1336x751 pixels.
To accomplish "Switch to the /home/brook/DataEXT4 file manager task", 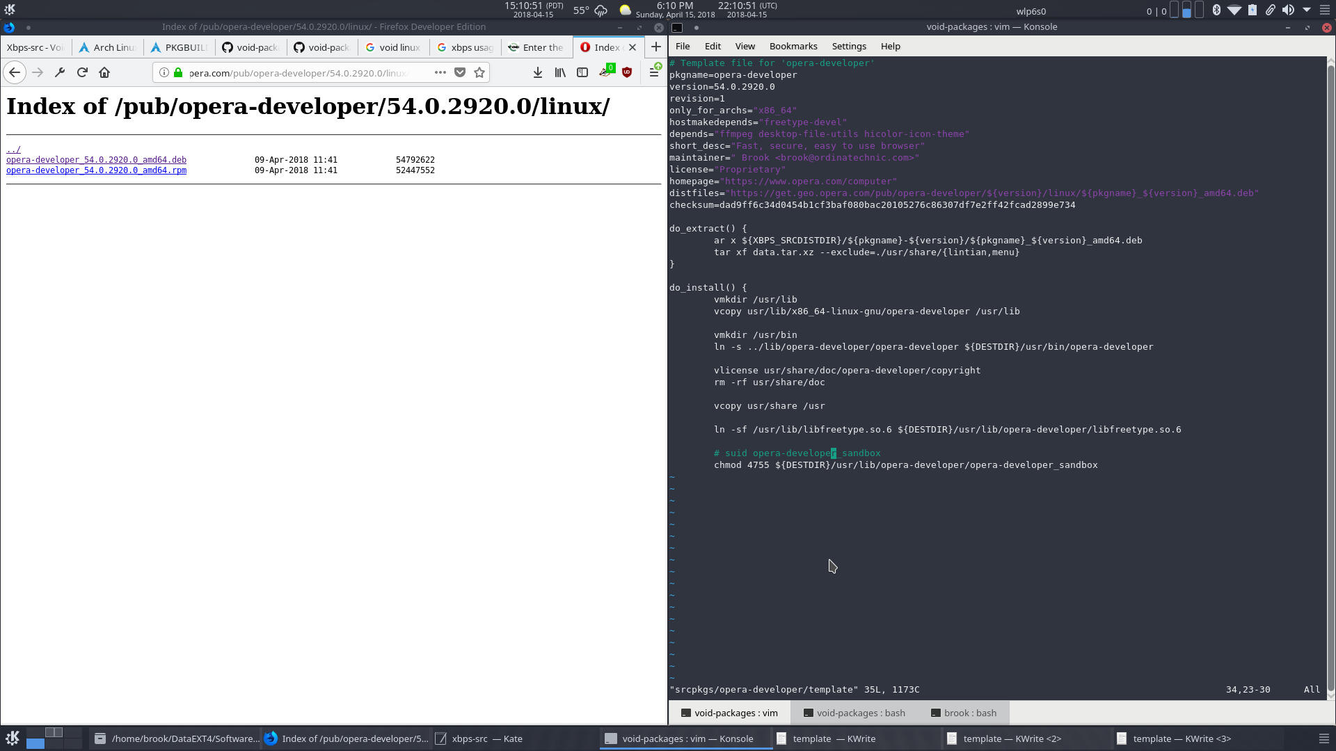I will pos(177,738).
